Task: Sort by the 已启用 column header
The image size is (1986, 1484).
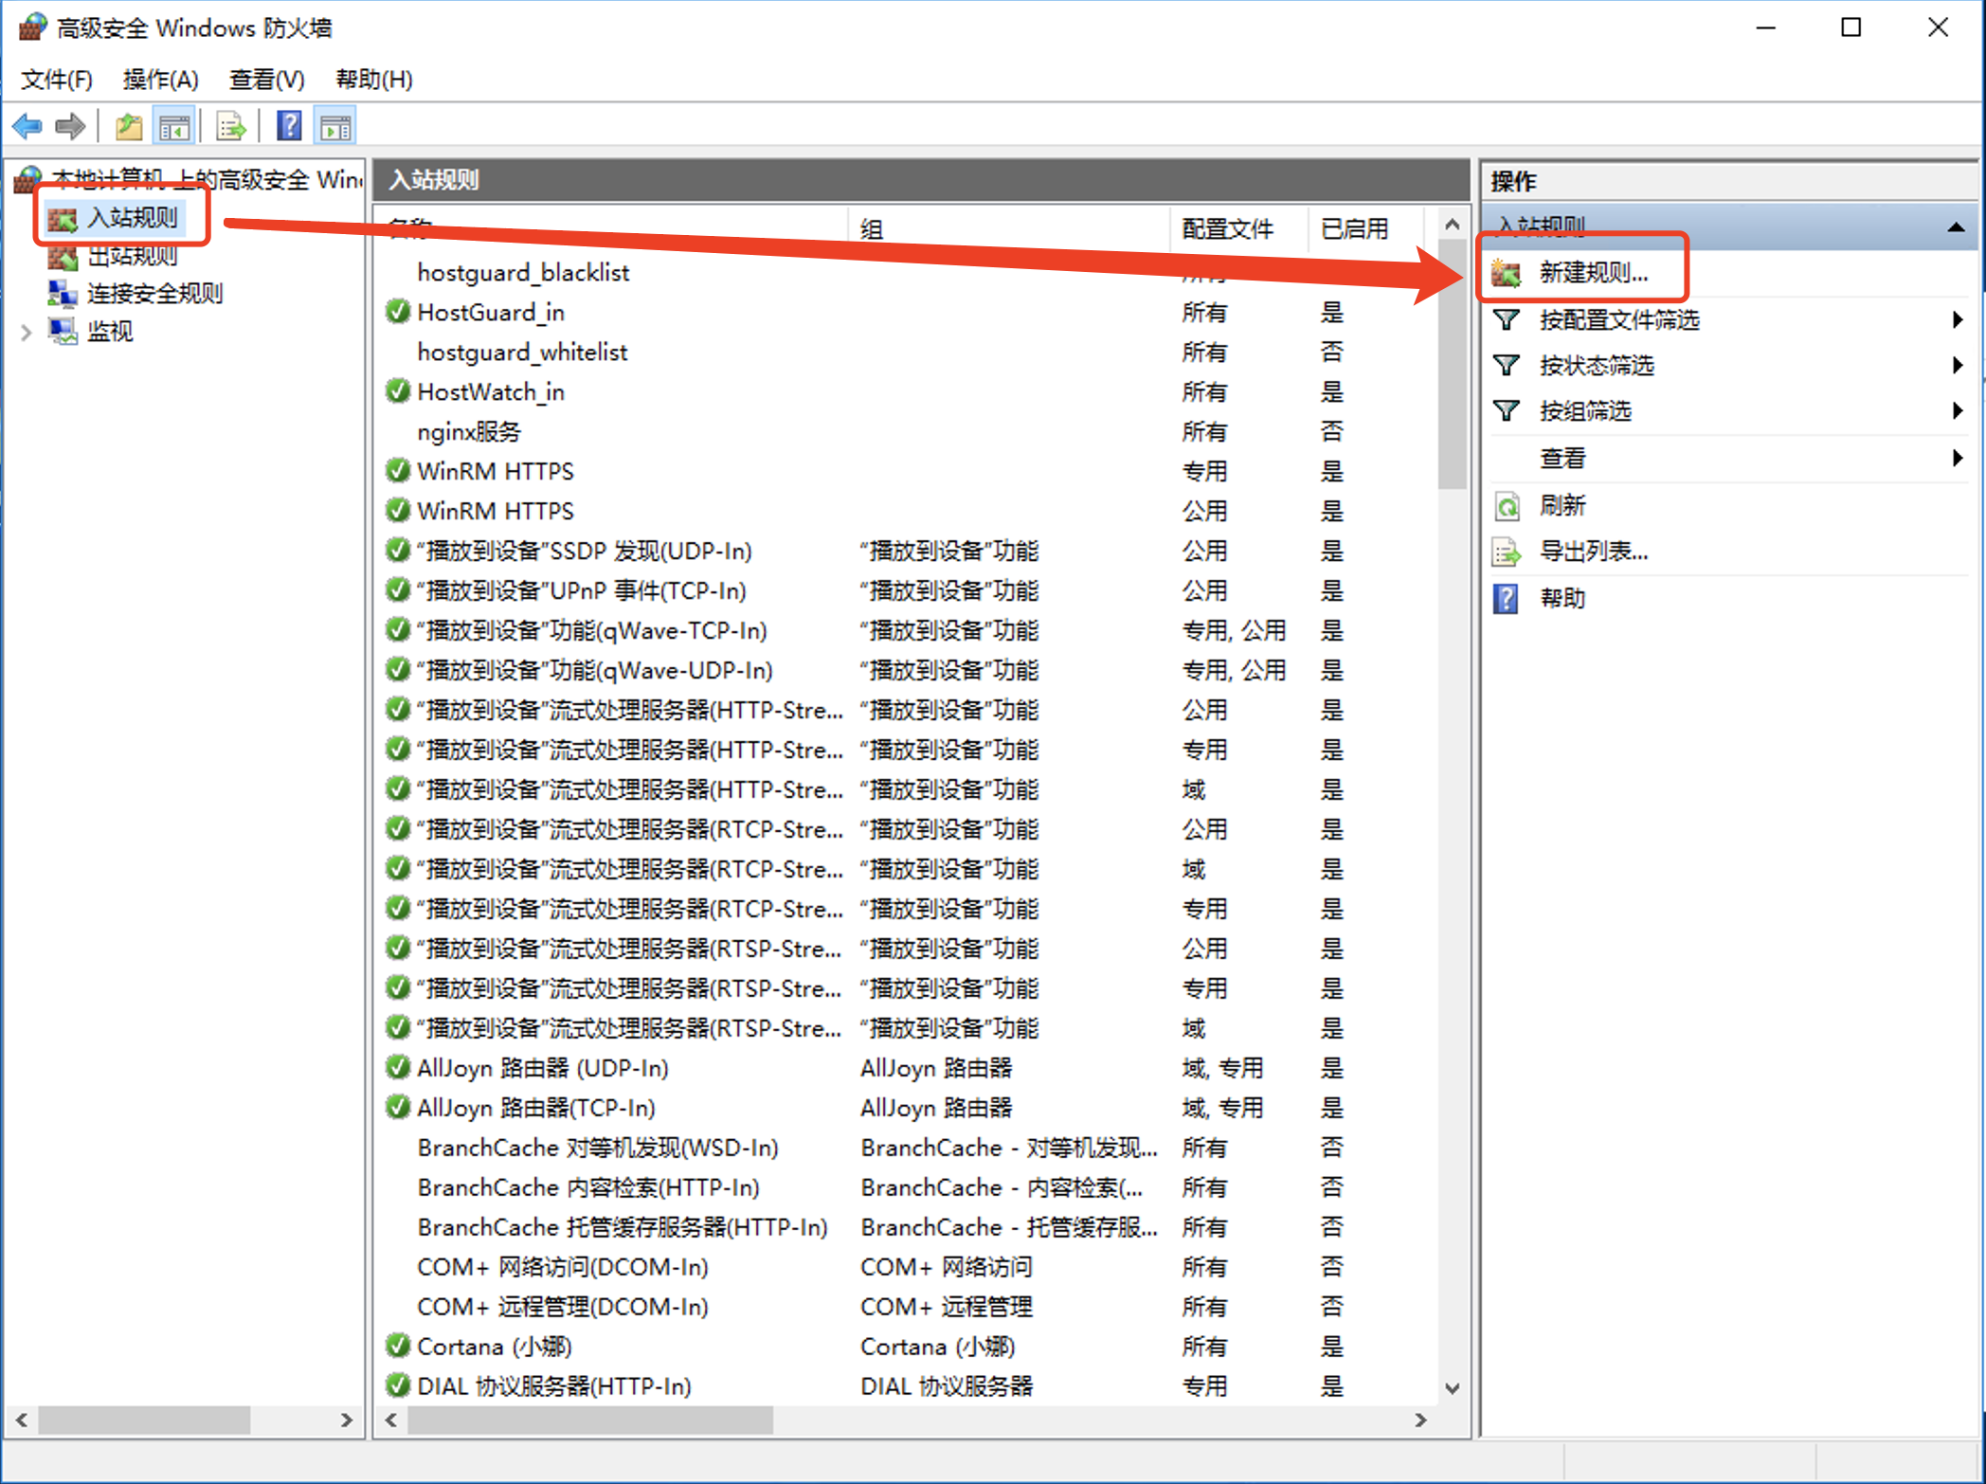Action: point(1365,228)
